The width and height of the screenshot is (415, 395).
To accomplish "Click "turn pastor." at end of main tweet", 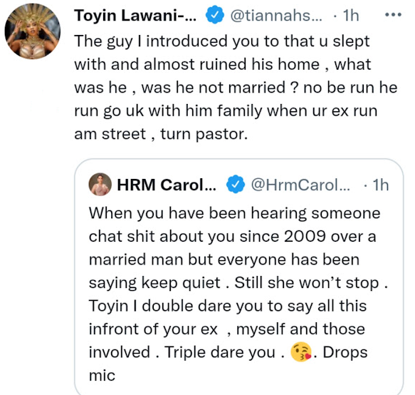I will tap(204, 134).
